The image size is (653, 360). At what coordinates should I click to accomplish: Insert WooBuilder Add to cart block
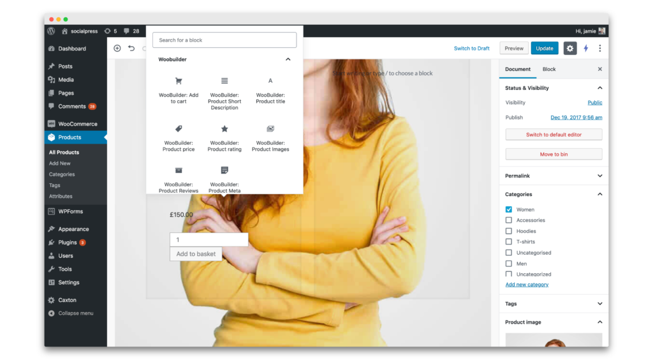pyautogui.click(x=179, y=91)
